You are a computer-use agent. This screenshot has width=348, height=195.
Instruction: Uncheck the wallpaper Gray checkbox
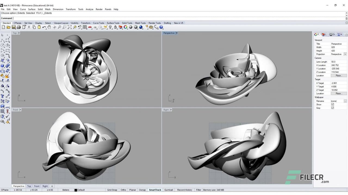(x=333, y=108)
